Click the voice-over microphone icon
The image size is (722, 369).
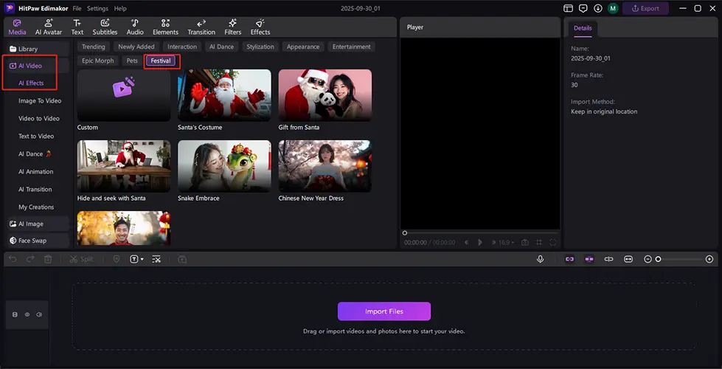541,259
